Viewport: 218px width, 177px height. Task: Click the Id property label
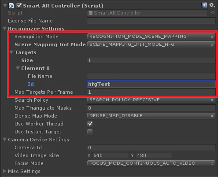pyautogui.click(x=31, y=84)
